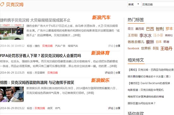Viewport: 174px width, 115px height.
Task: Click the search field containing 贝克汉姆
Action: (x=158, y=4)
